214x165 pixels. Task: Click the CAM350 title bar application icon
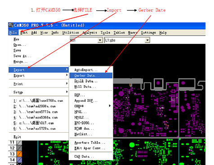coord(10,25)
